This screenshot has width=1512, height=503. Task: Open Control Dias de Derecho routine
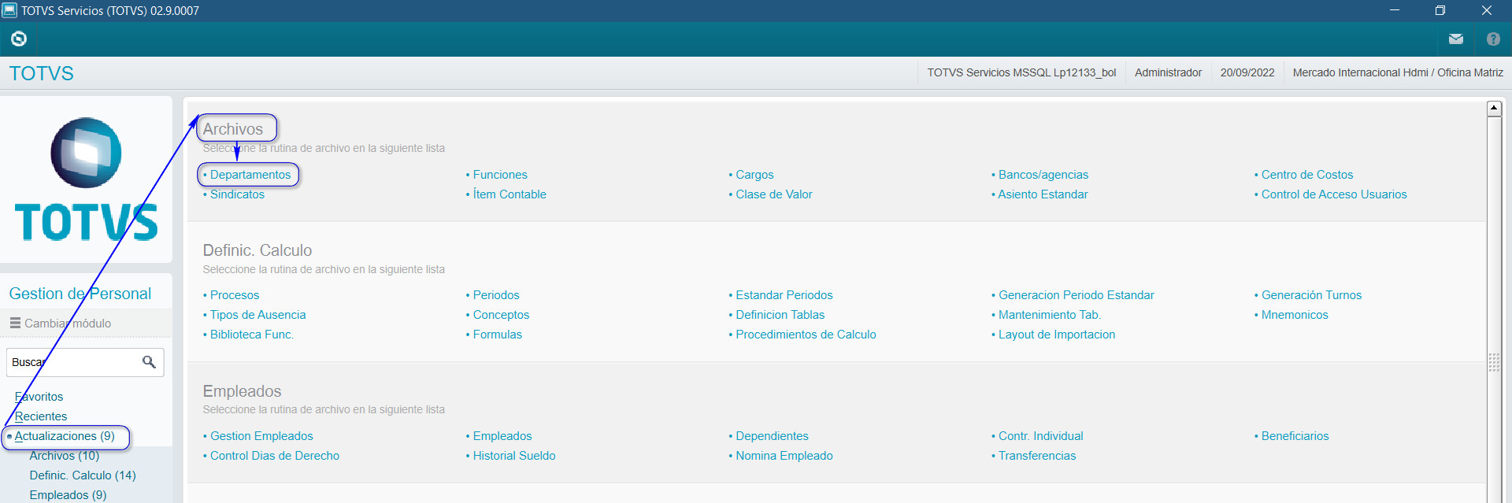point(275,456)
